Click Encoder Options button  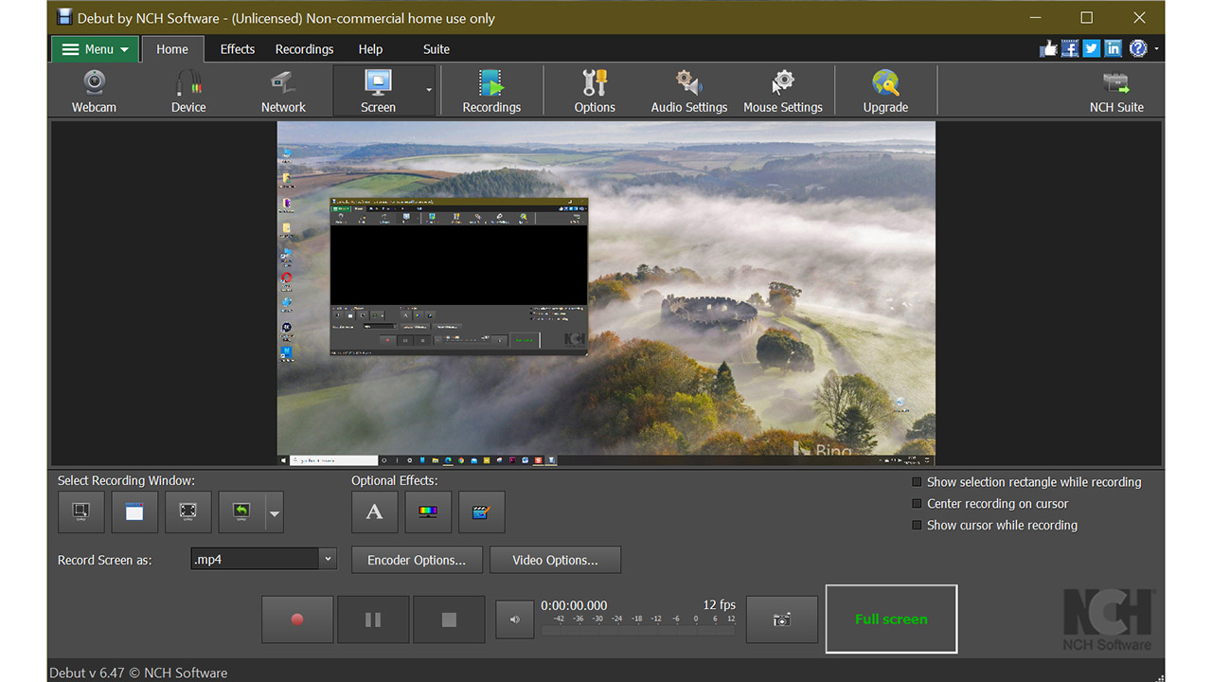(417, 560)
